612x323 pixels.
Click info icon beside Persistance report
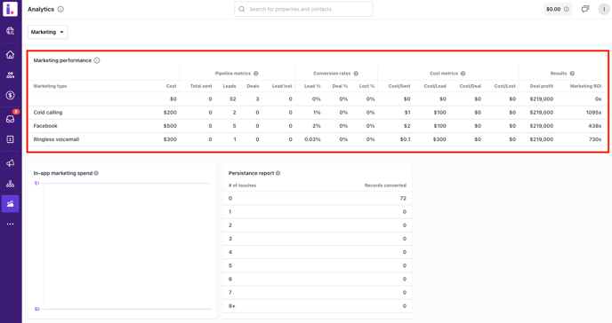278,173
